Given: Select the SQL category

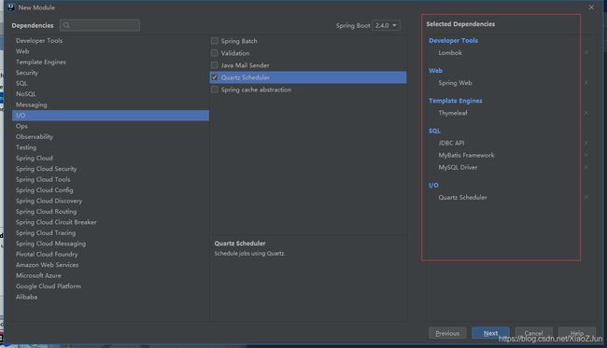Looking at the screenshot, I should point(21,84).
